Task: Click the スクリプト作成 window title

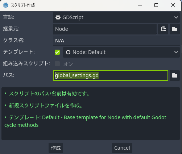Action: [x=23, y=5]
